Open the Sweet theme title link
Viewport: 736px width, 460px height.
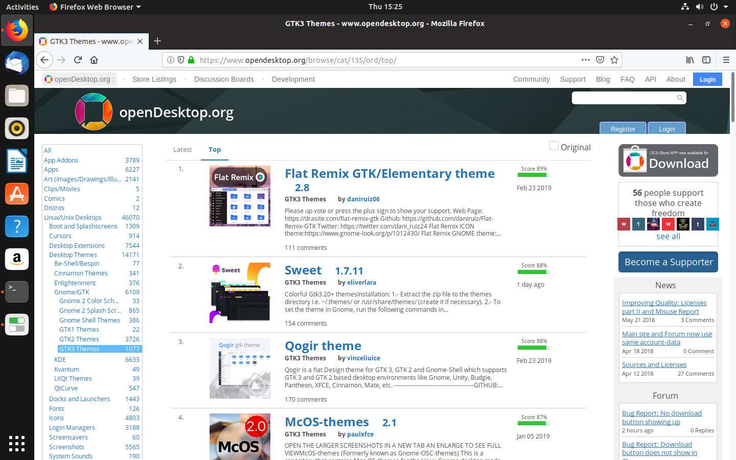pos(303,270)
